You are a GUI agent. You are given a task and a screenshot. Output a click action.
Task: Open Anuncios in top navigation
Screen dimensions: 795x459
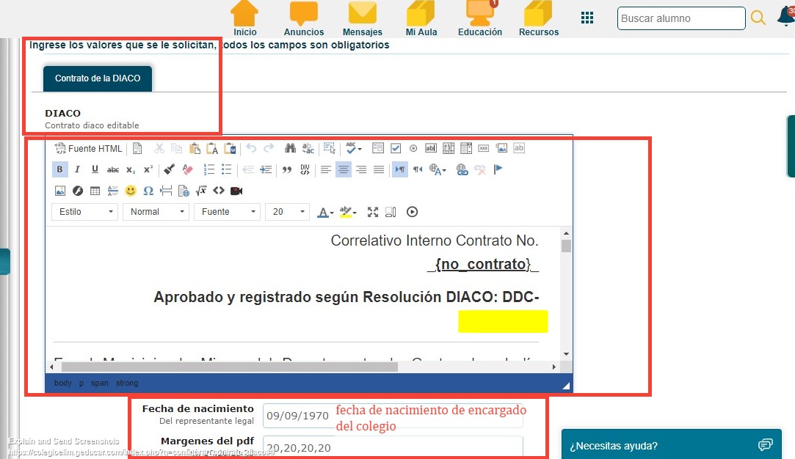pos(304,19)
